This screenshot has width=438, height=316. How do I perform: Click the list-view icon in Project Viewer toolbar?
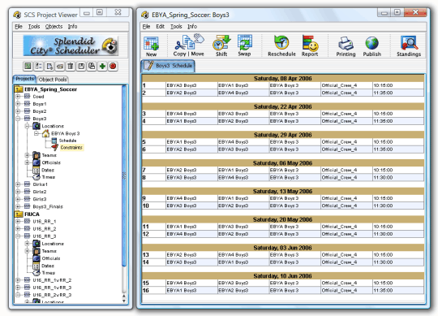[38, 67]
